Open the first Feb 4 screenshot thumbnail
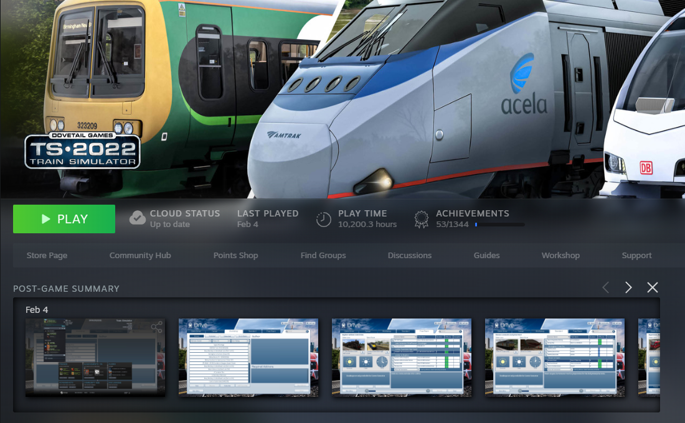The image size is (685, 423). (95, 358)
